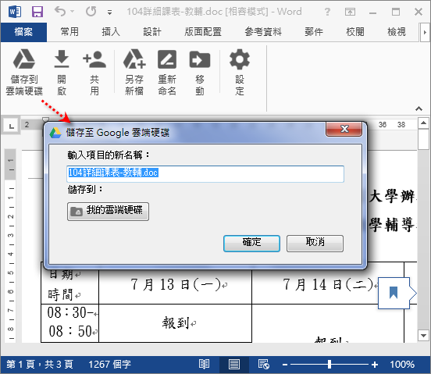
Task: Click 08:30- time cell
Action: [69, 323]
